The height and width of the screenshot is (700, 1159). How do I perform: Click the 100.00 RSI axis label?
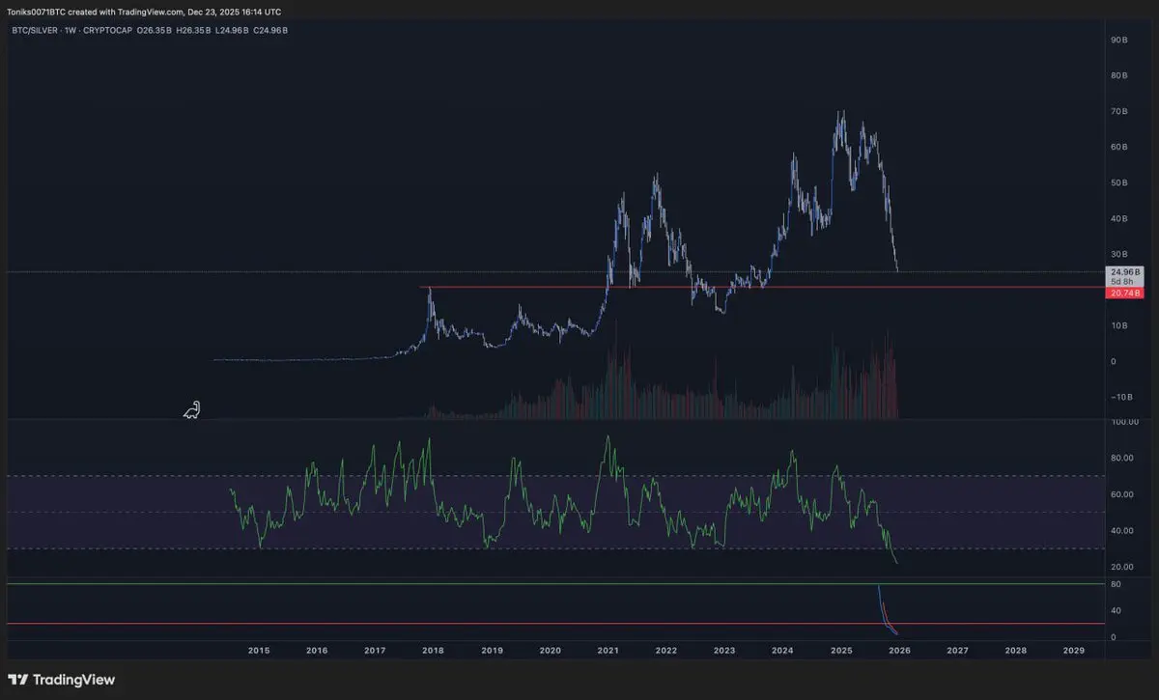point(1123,422)
